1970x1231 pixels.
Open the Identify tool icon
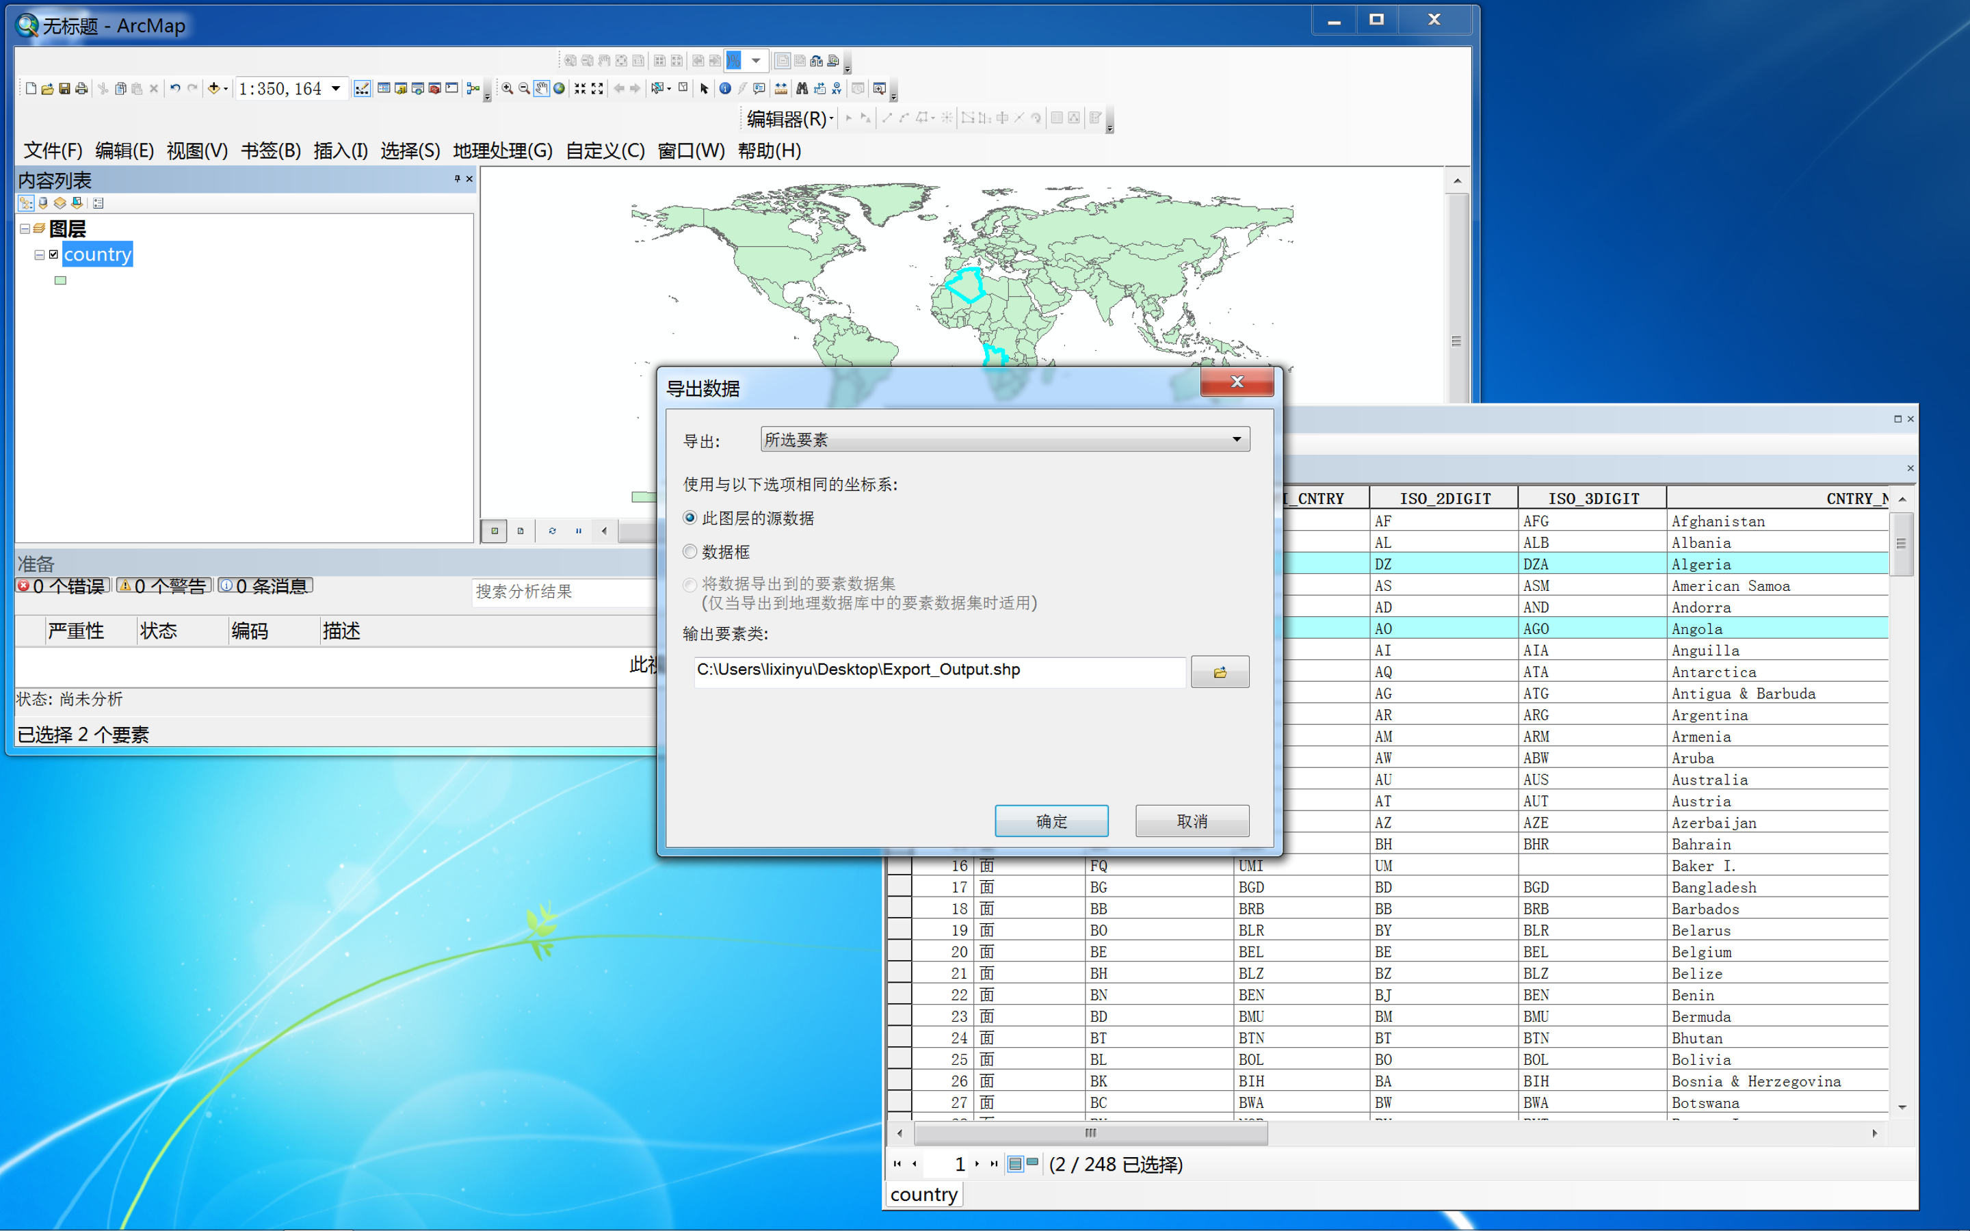click(x=724, y=89)
